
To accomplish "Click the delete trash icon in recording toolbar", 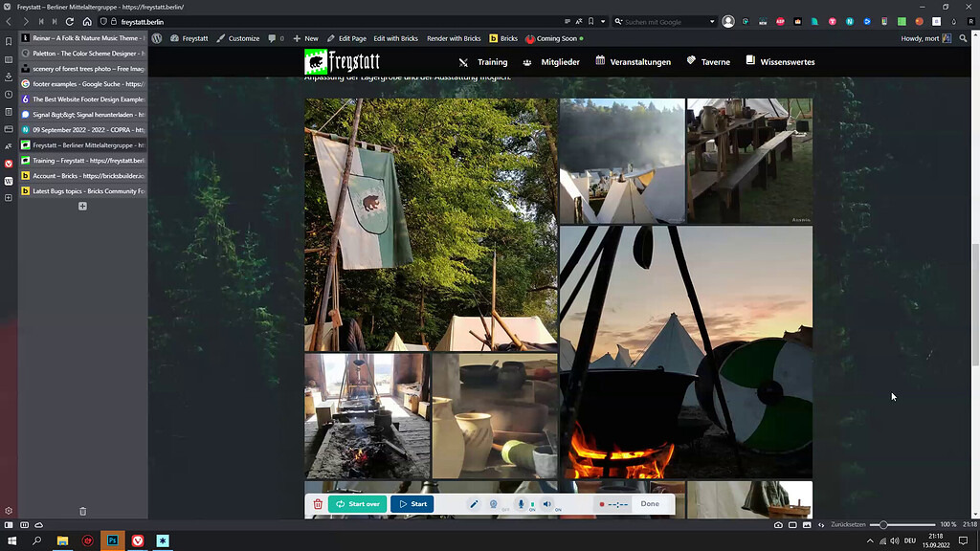I will [317, 503].
